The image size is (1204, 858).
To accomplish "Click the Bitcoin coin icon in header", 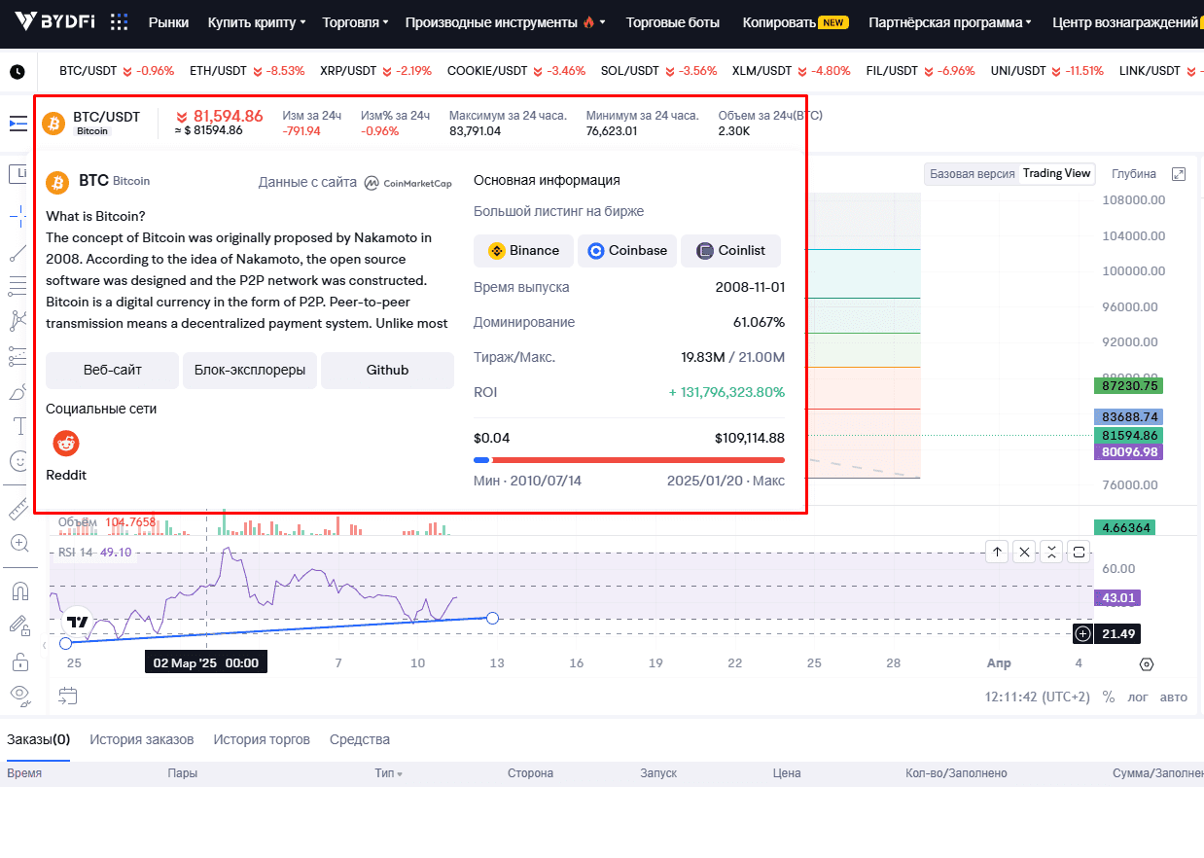I will [x=53, y=124].
